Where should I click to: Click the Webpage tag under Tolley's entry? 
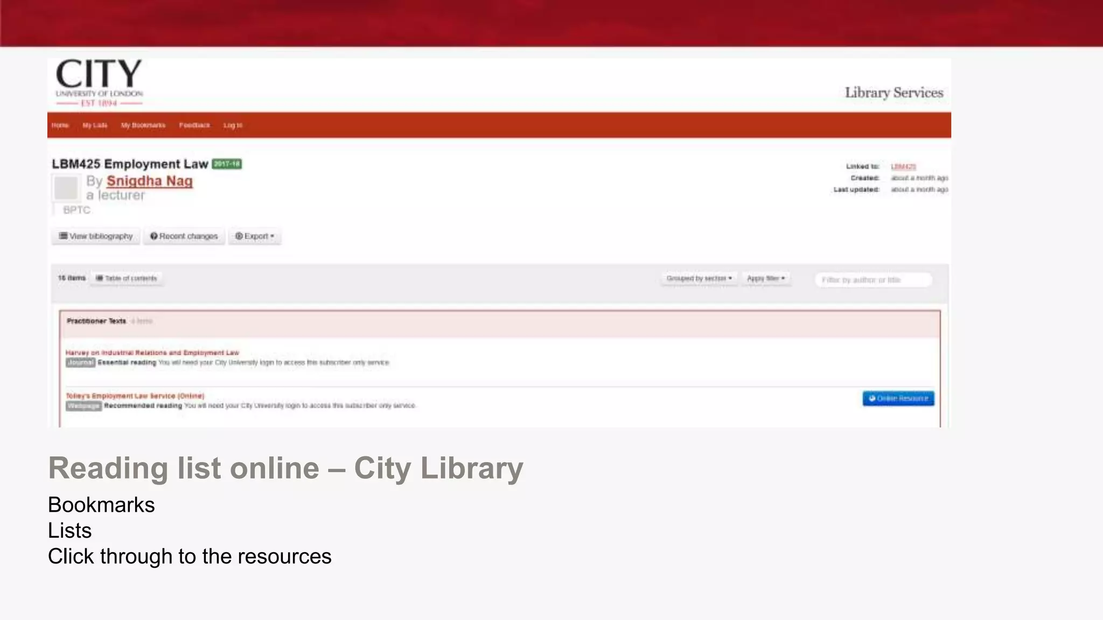coord(84,406)
